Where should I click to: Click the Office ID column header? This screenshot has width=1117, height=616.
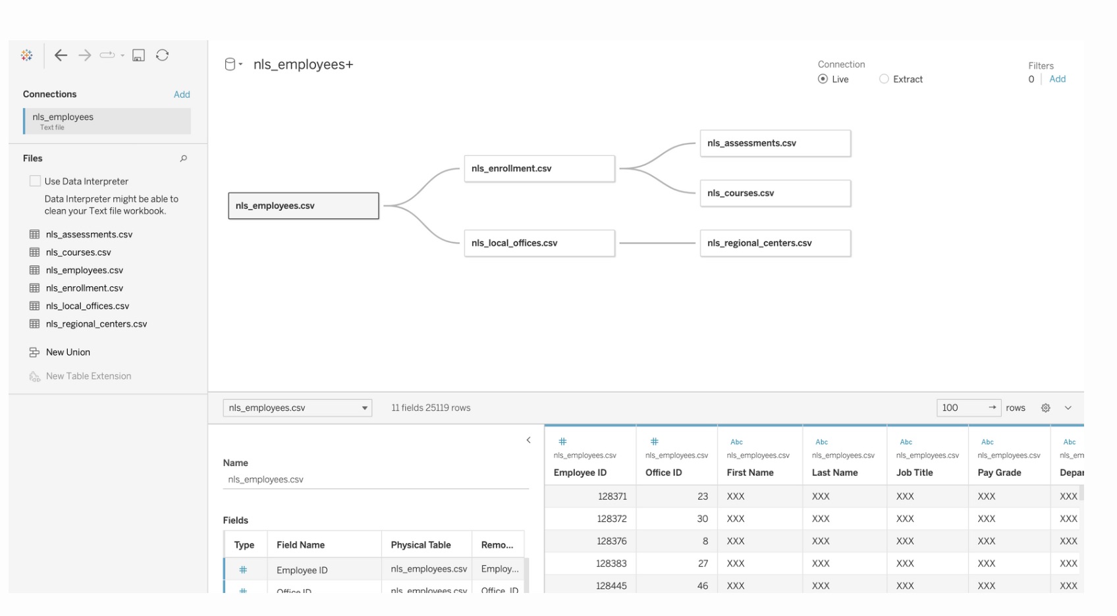tap(663, 473)
